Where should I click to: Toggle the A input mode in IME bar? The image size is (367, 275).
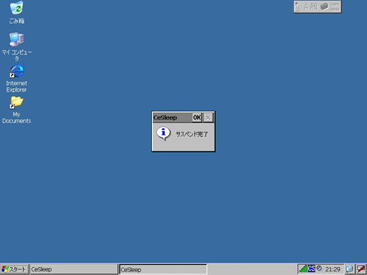click(306, 6)
